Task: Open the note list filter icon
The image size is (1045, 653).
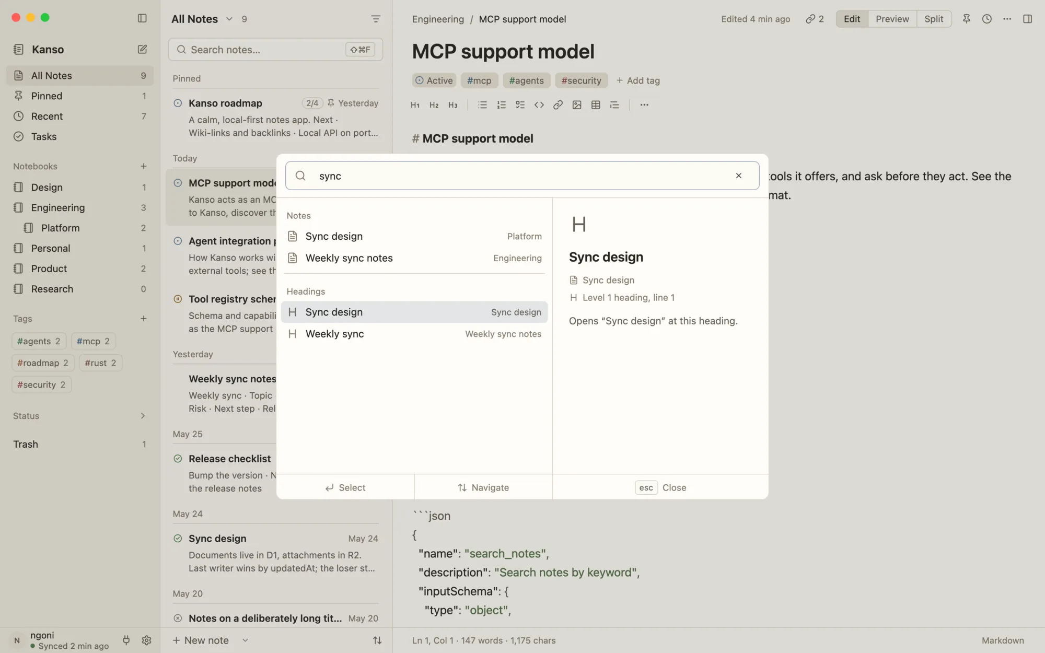Action: [376, 19]
